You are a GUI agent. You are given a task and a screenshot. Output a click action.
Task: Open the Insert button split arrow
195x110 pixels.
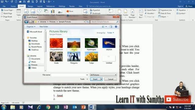101,79
